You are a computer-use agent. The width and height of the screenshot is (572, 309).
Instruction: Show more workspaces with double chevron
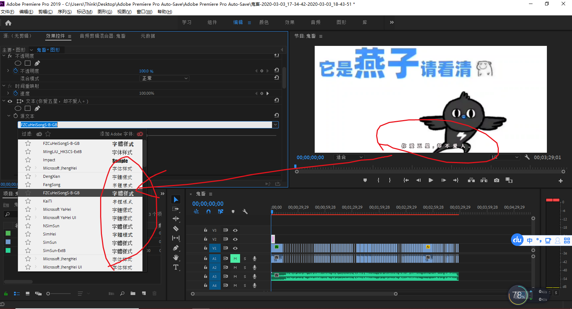click(x=392, y=22)
